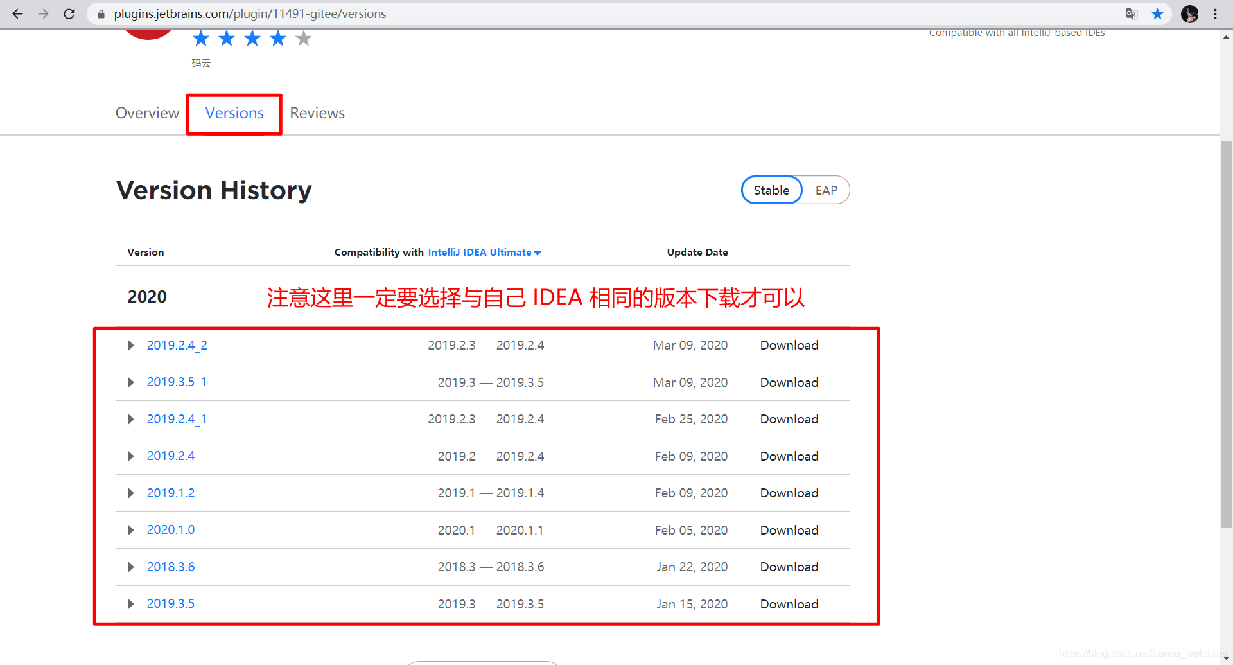Click the 'Version History' heading
1233x665 pixels.
coord(214,190)
